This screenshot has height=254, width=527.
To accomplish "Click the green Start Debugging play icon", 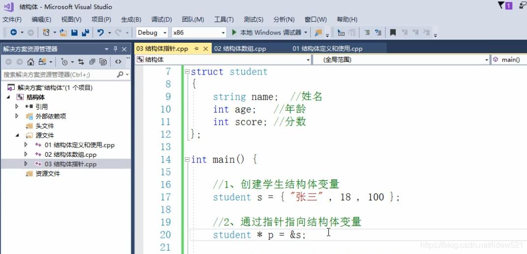I will pyautogui.click(x=234, y=32).
